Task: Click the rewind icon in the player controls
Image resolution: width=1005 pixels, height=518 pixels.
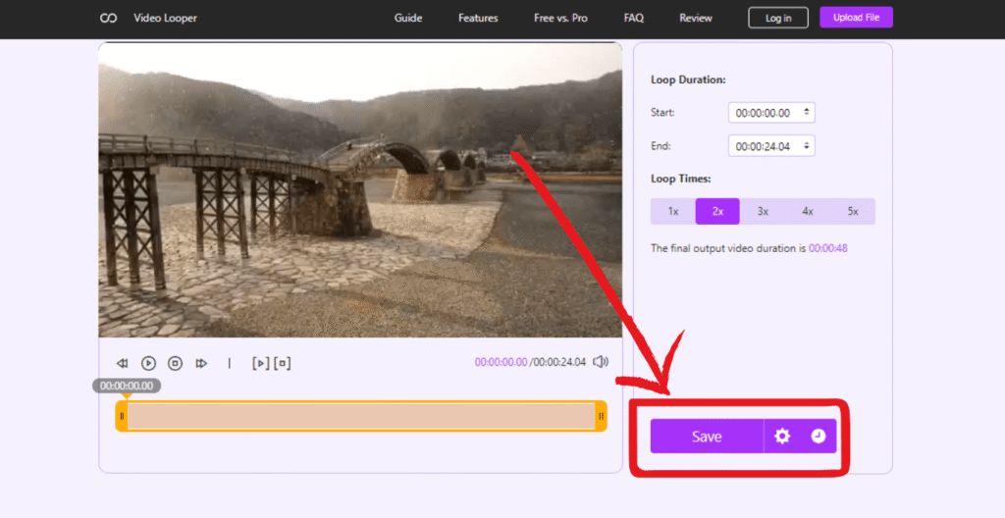Action: [x=123, y=363]
